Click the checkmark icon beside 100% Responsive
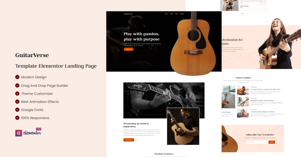Viewport: 301px width, 157px height. pos(17,118)
